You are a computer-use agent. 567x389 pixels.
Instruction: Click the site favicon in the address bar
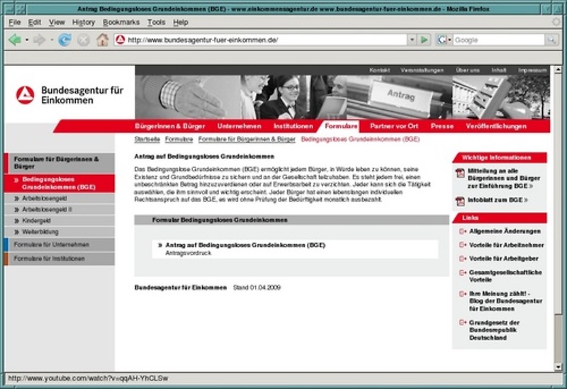pyautogui.click(x=120, y=40)
